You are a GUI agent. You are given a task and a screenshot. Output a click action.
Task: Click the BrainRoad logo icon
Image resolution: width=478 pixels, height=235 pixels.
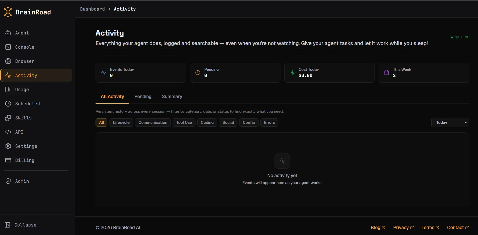[8, 12]
